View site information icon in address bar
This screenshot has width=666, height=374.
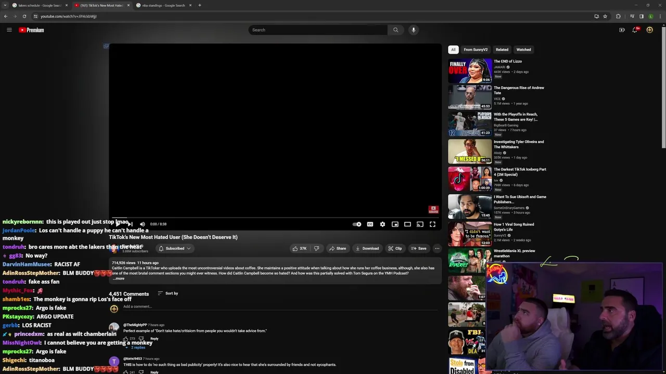[x=35, y=16]
